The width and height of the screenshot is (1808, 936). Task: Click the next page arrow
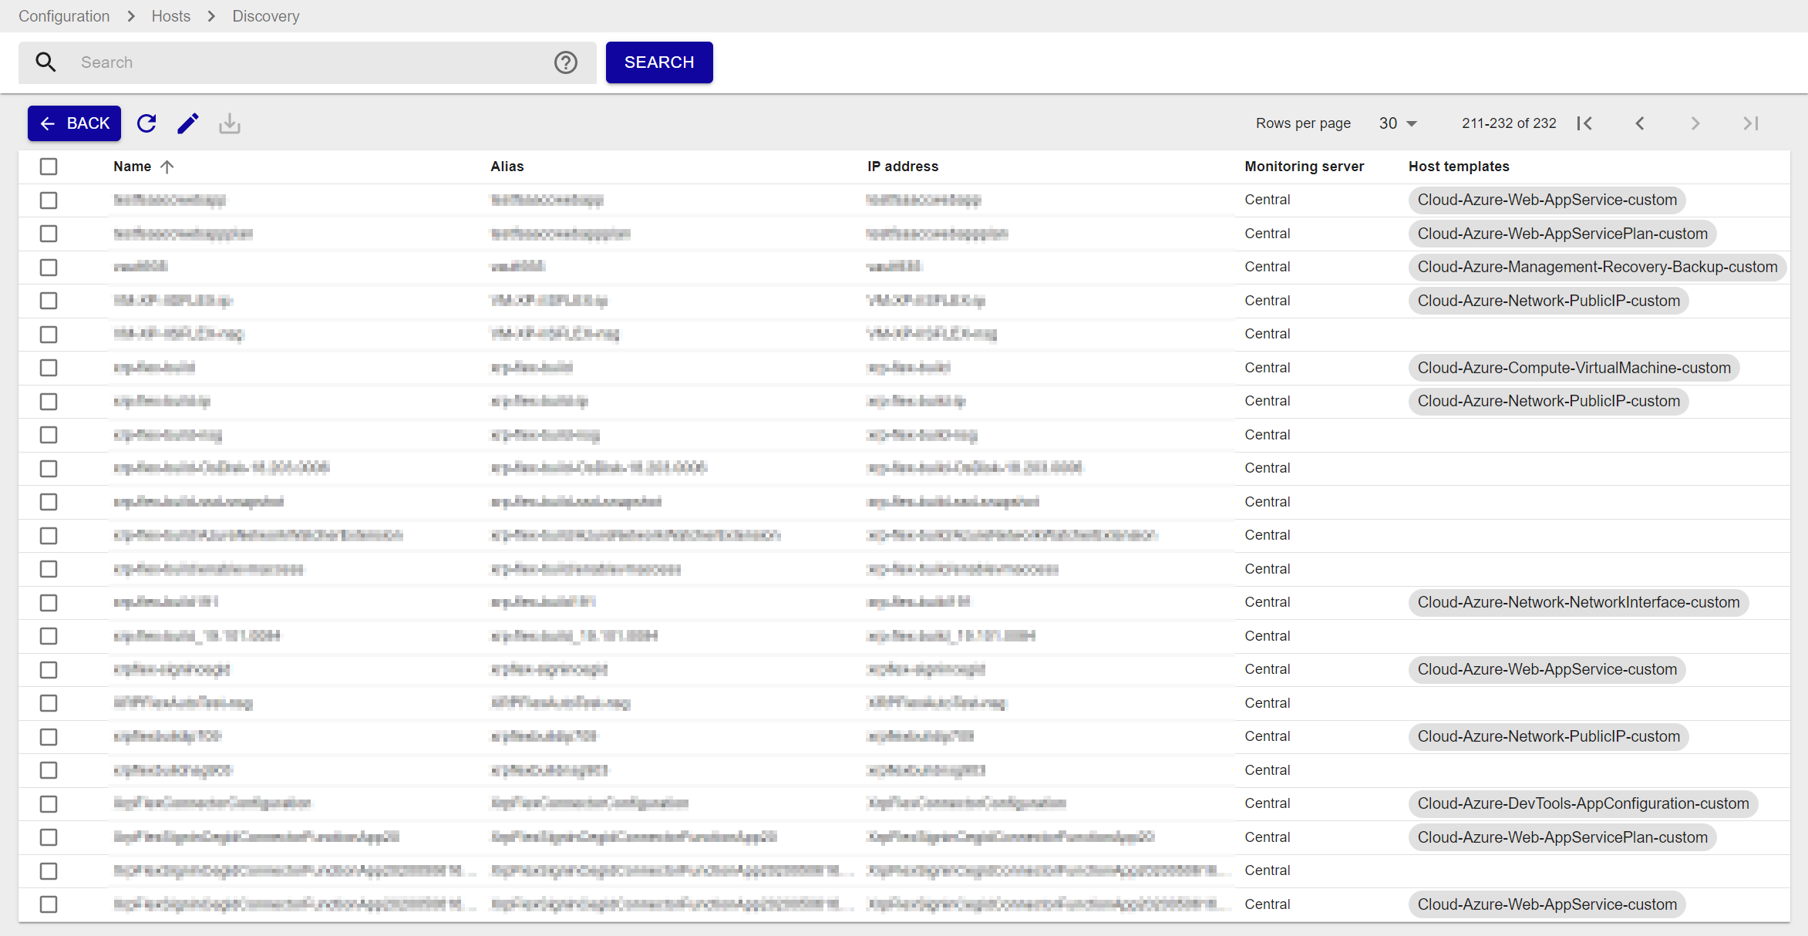click(x=1695, y=123)
